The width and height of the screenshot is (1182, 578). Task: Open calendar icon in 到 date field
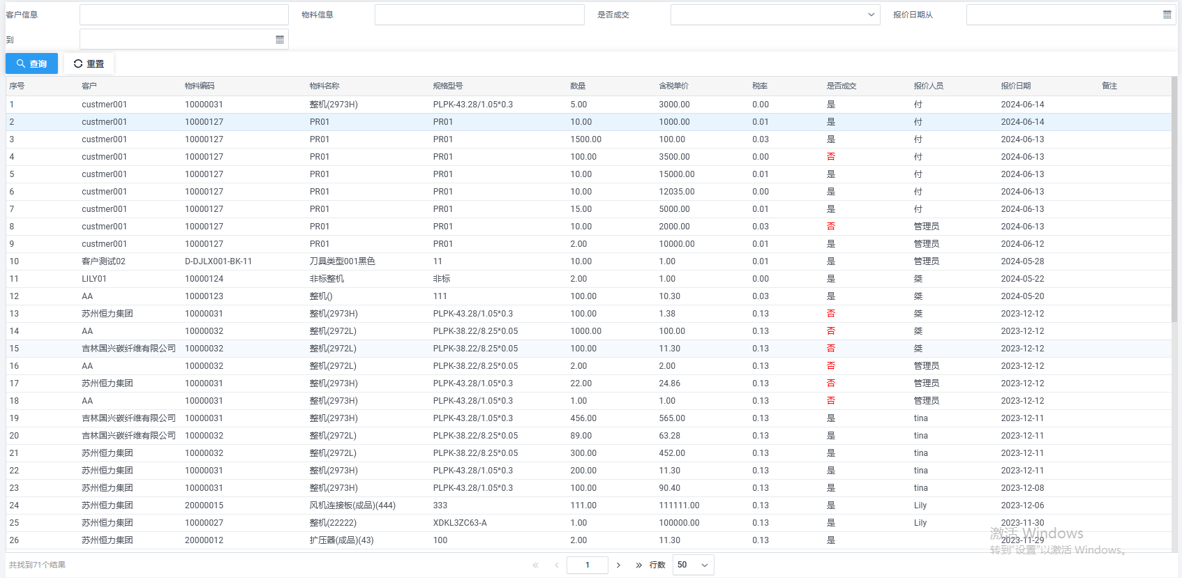[x=280, y=40]
